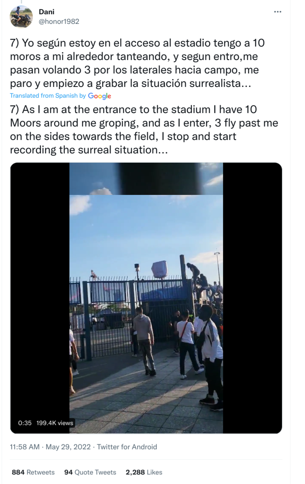
Task: Open the 11:58 AM tweet timestamp
Action: (x=25, y=447)
